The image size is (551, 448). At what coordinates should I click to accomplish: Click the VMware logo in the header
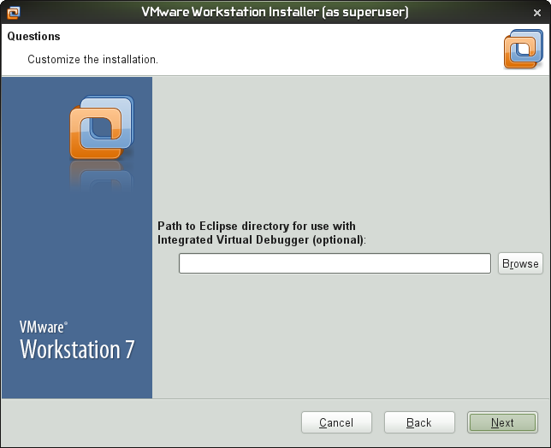click(523, 49)
